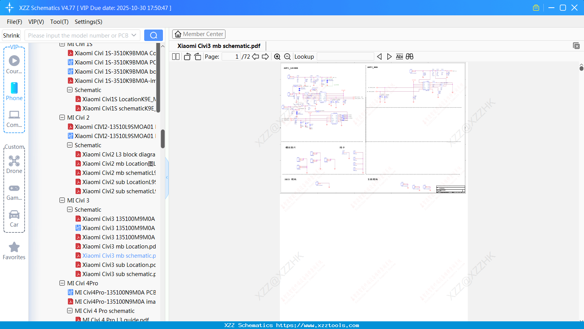Select the zoom in magnifier tool
584x329 pixels.
coord(277,56)
